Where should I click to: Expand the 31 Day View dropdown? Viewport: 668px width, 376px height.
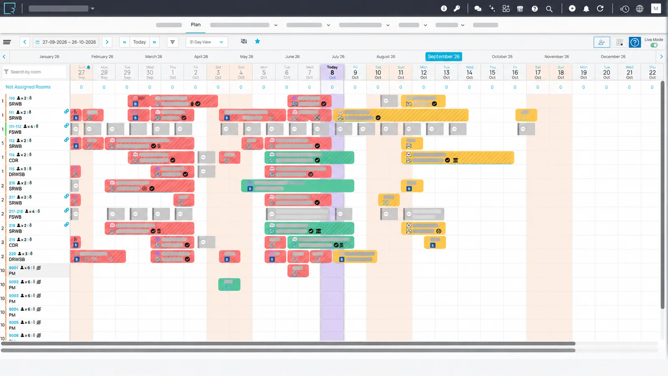pos(207,42)
